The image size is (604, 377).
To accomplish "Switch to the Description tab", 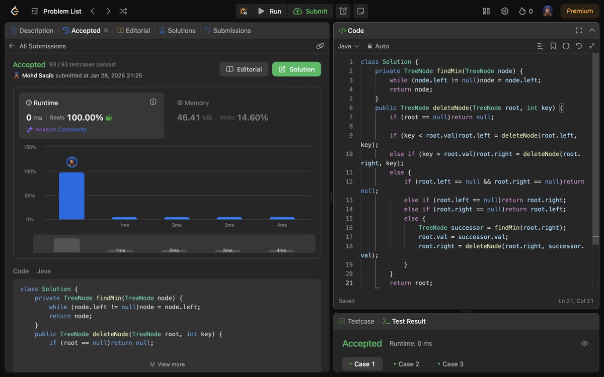I will (x=32, y=31).
